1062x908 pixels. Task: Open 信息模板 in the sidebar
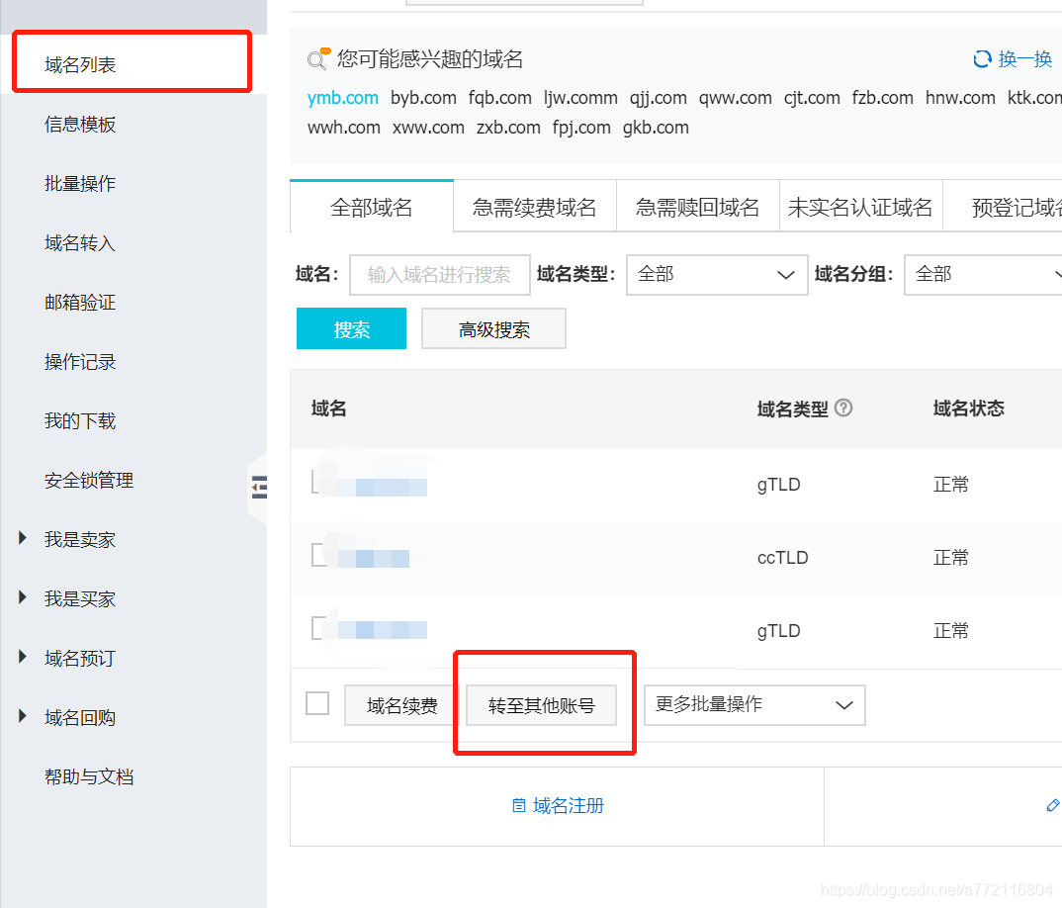point(80,125)
